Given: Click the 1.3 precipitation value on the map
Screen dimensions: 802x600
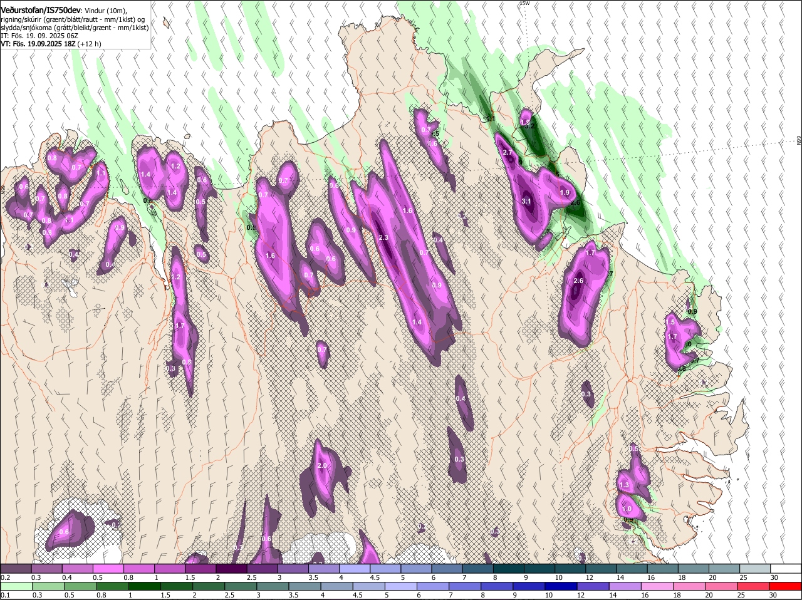Looking at the screenshot, I should point(624,485).
